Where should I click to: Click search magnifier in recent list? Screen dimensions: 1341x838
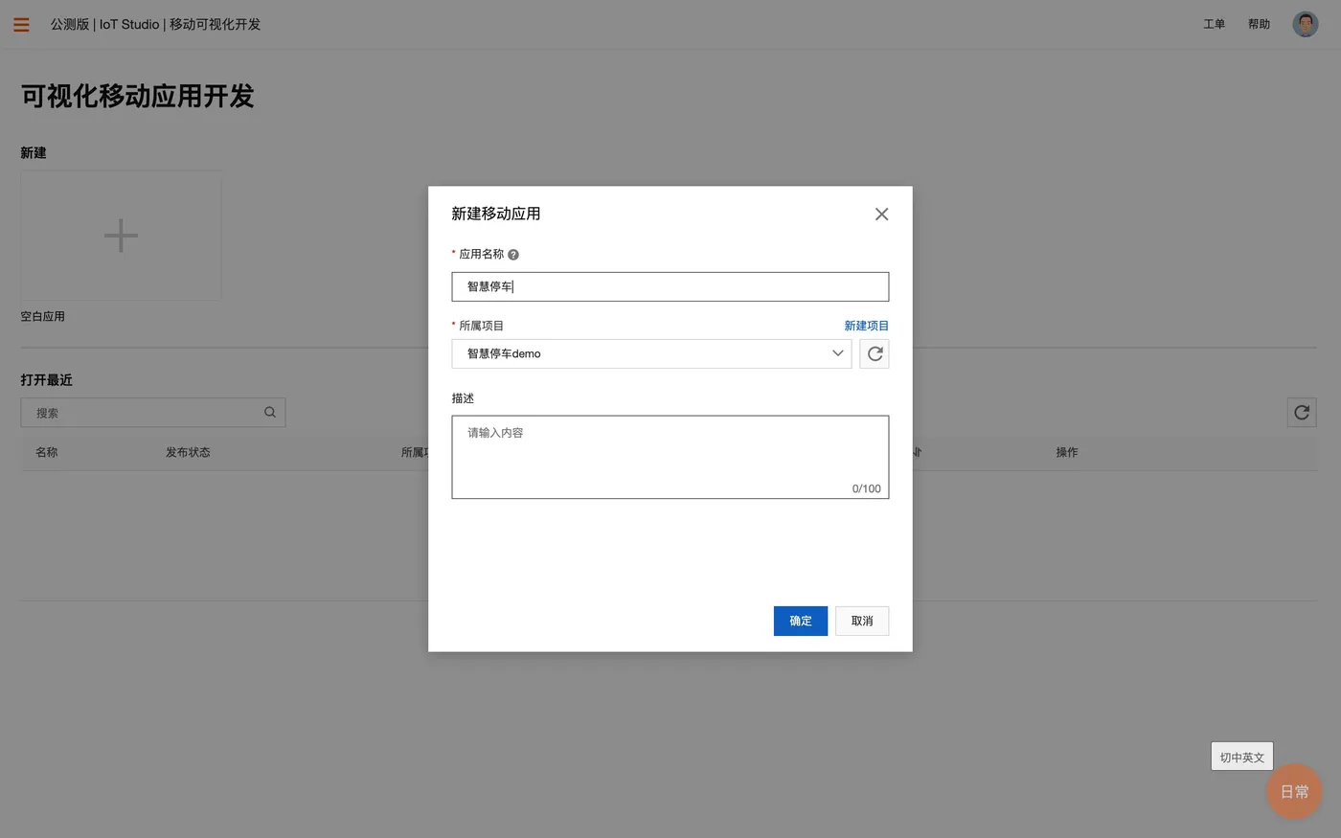(270, 413)
